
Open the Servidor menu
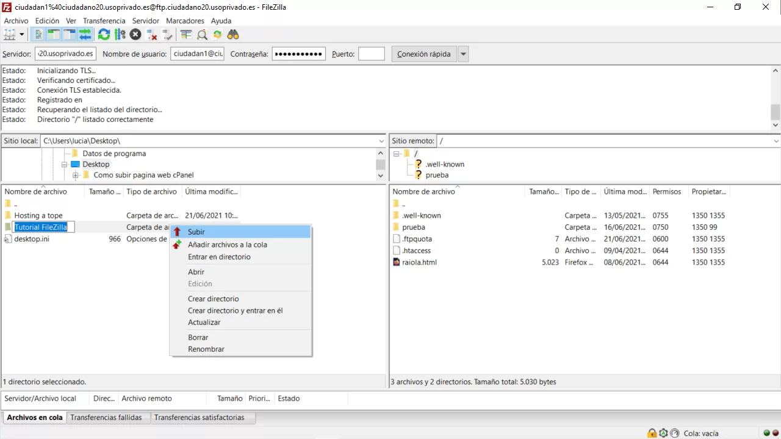pos(146,21)
